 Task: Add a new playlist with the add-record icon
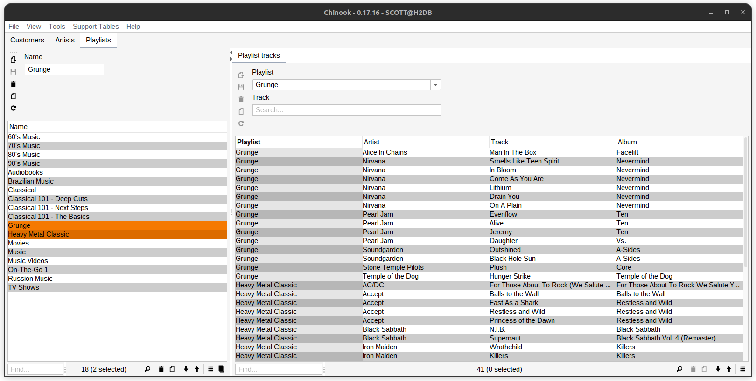14,60
